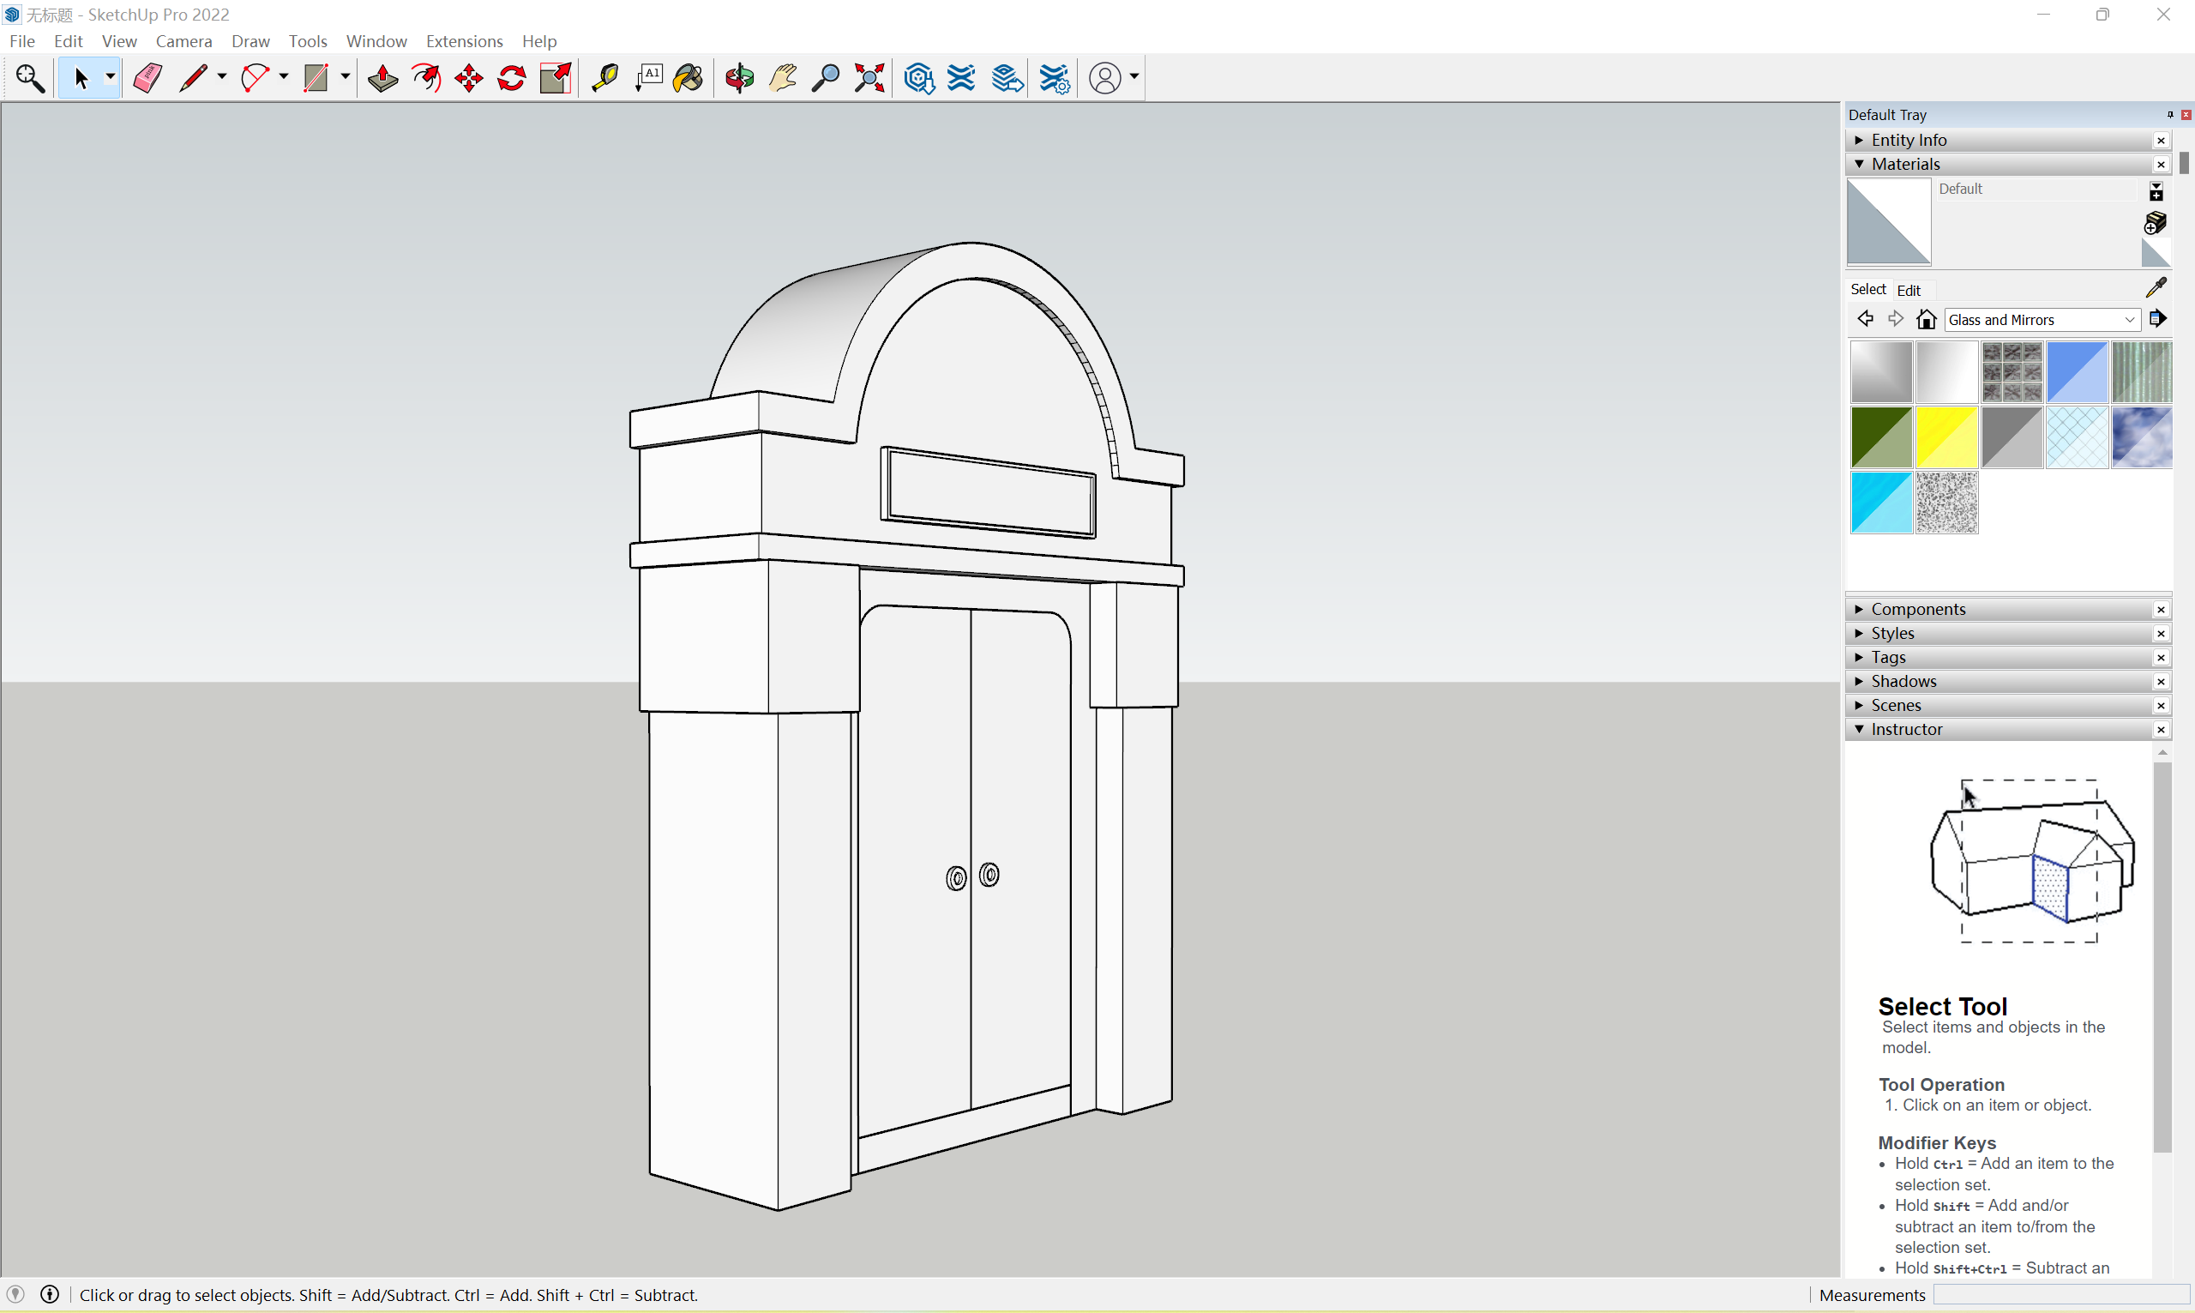The width and height of the screenshot is (2195, 1313).
Task: Select the Tape Measure tool
Action: pyautogui.click(x=608, y=76)
